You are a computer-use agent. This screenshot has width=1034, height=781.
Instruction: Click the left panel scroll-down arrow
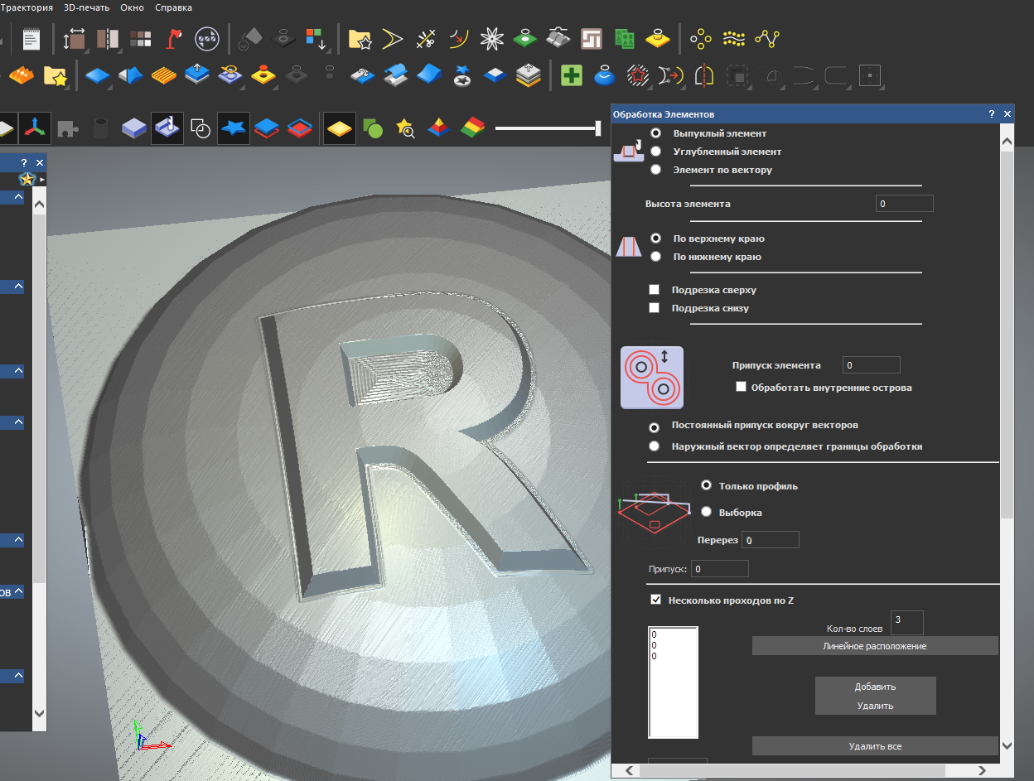39,712
